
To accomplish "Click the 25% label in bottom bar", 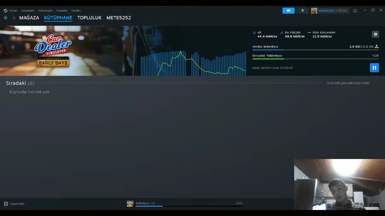I will (x=239, y=203).
